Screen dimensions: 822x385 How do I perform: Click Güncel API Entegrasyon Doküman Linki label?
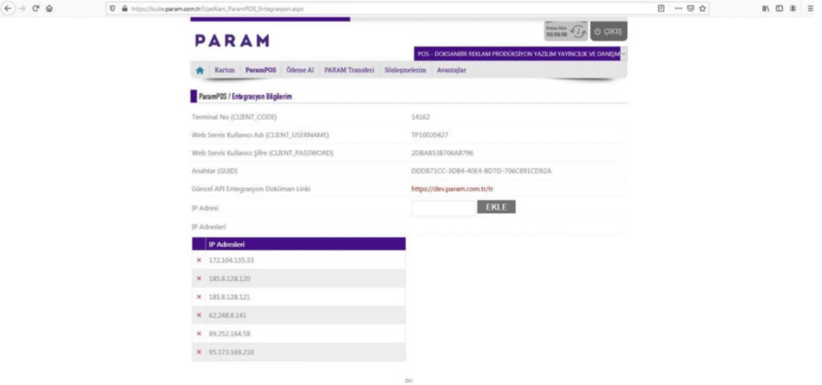(x=251, y=189)
